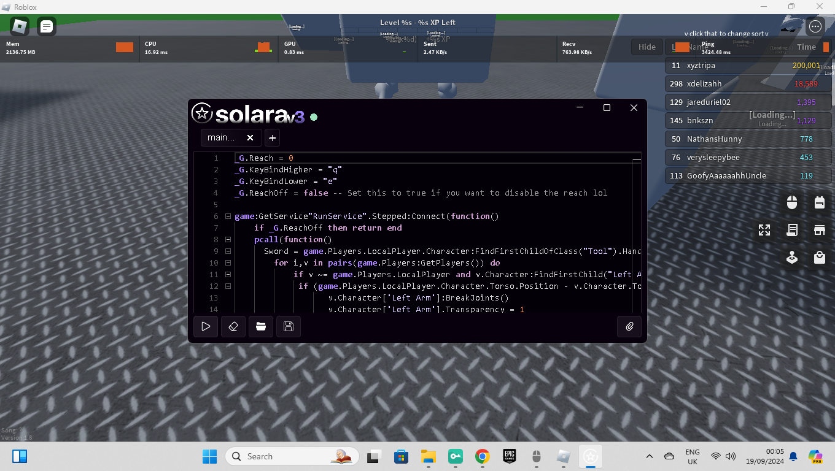Select player xyztripa in the leaderboard
This screenshot has height=471, width=835.
click(x=748, y=66)
